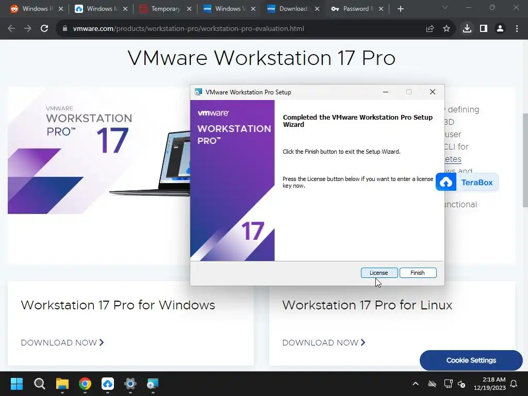Open TeraBox app from taskbar
This screenshot has width=528, height=396.
(x=107, y=384)
